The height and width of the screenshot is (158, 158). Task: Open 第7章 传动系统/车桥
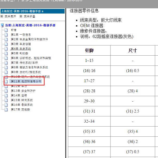(x=24, y=63)
